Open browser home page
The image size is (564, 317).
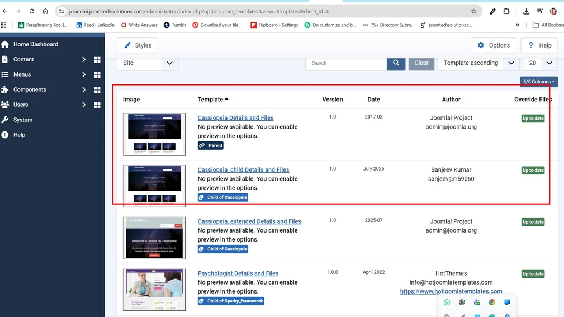click(45, 11)
